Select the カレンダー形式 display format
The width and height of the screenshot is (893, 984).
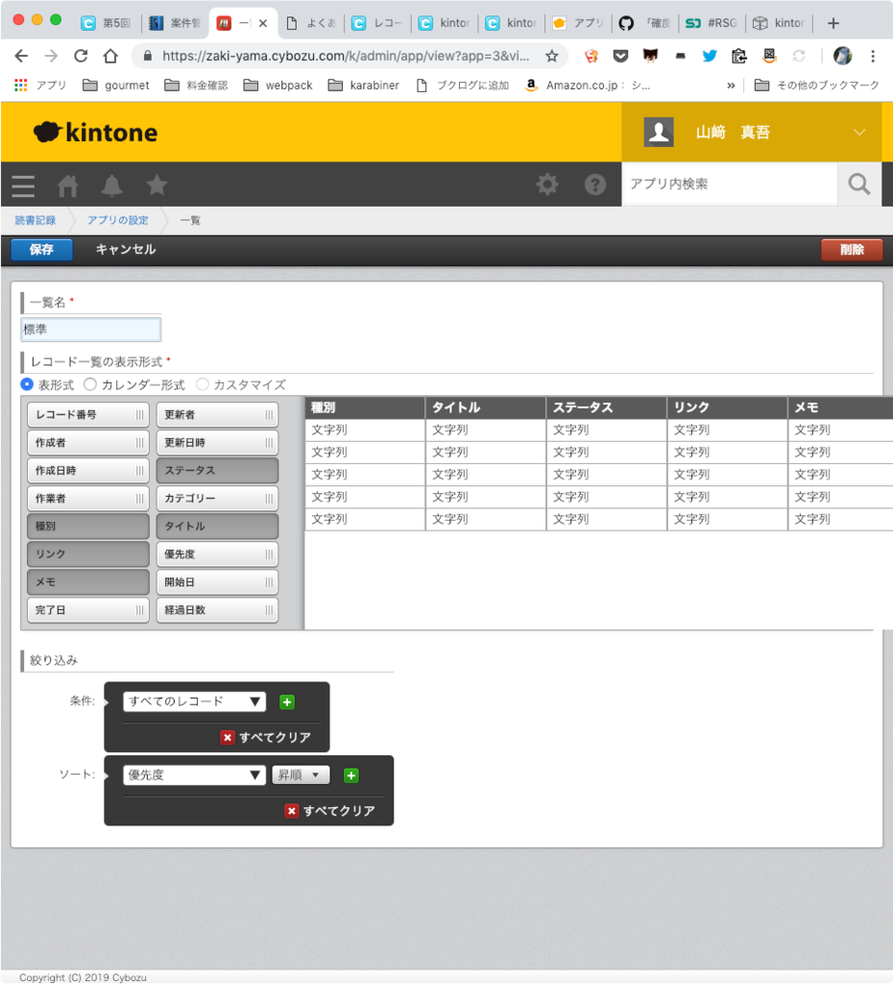(89, 383)
